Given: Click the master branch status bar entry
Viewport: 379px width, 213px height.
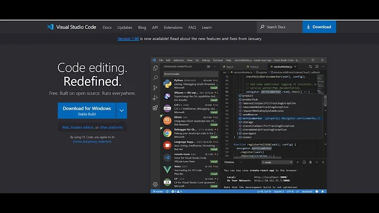Looking at the screenshot, I should [158, 191].
